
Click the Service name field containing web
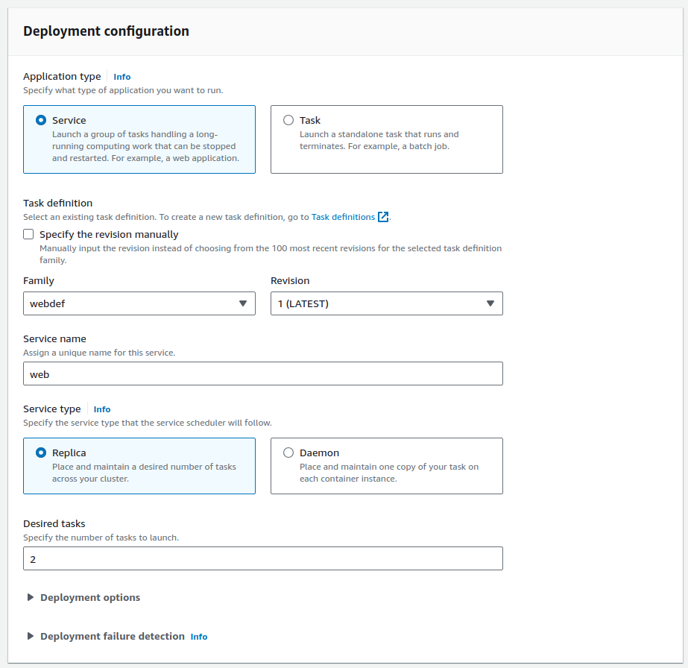(x=262, y=374)
